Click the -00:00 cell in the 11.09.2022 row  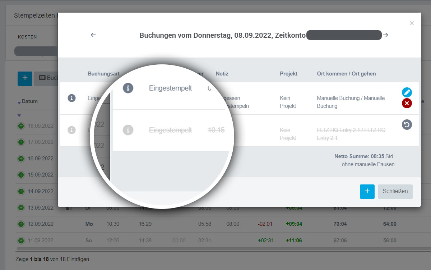[179, 241]
